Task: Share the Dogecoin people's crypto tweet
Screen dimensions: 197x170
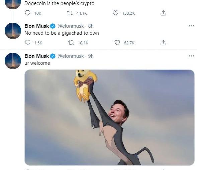Action: click(x=163, y=13)
